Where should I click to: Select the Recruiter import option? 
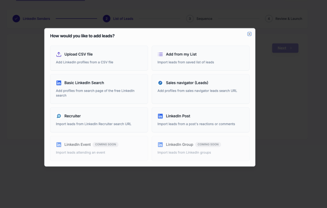coord(99,120)
